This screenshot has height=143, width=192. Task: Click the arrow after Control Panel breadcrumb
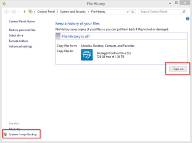click(x=58, y=12)
